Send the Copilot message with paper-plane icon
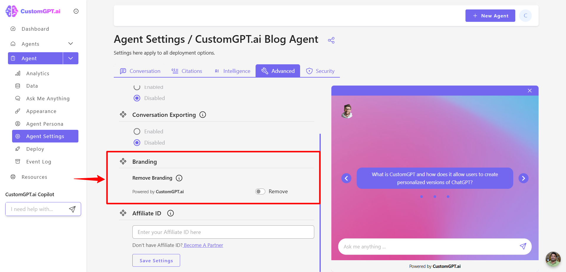 [x=72, y=209]
